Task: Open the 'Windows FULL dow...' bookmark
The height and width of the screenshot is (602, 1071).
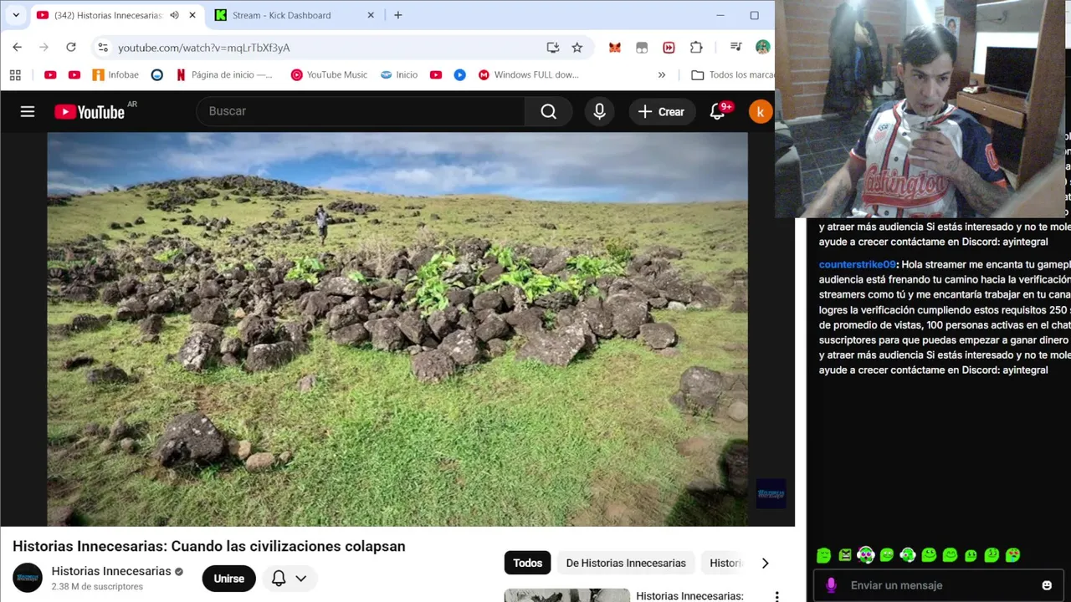Action: click(528, 74)
